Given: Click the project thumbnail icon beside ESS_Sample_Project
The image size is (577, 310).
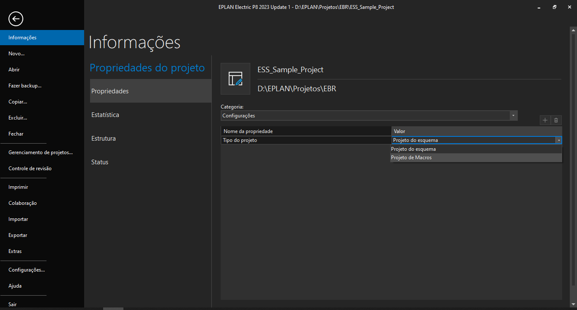Looking at the screenshot, I should (x=235, y=79).
